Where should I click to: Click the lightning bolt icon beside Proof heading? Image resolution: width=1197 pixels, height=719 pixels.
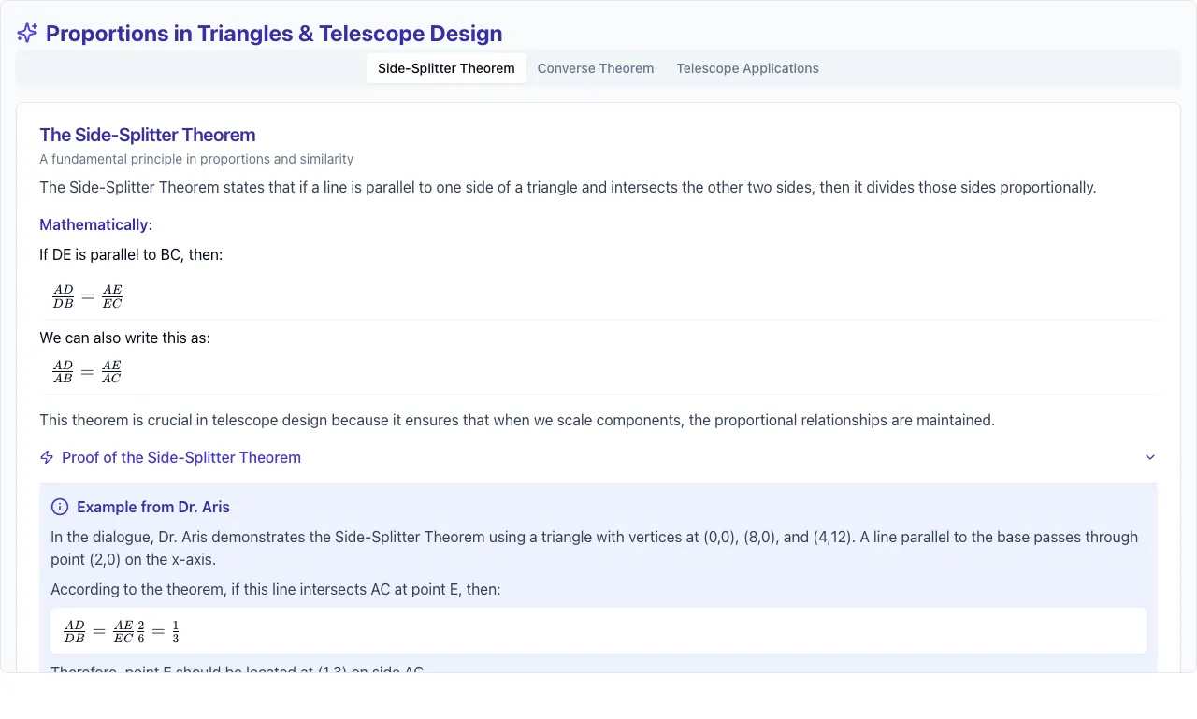pyautogui.click(x=47, y=457)
